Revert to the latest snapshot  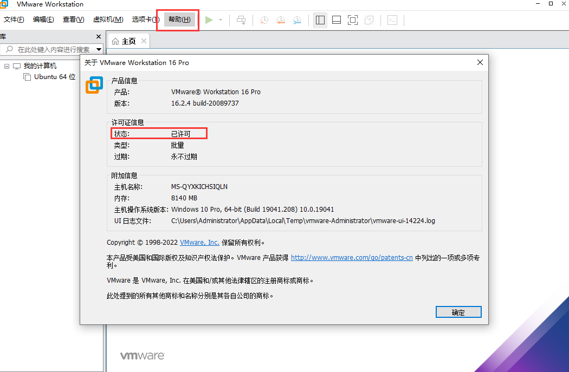281,20
